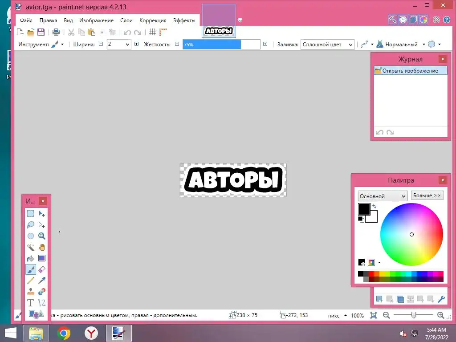Viewport: 456px width, 342px height.
Task: Open the settings gear button
Action: (x=436, y=20)
